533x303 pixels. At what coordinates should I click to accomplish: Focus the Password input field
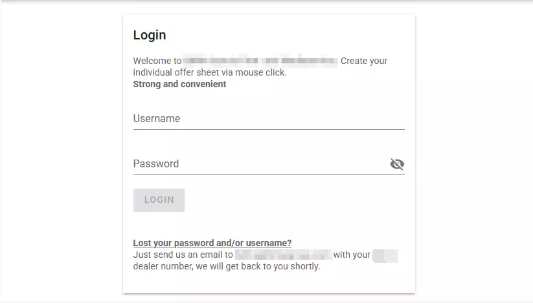[259, 164]
